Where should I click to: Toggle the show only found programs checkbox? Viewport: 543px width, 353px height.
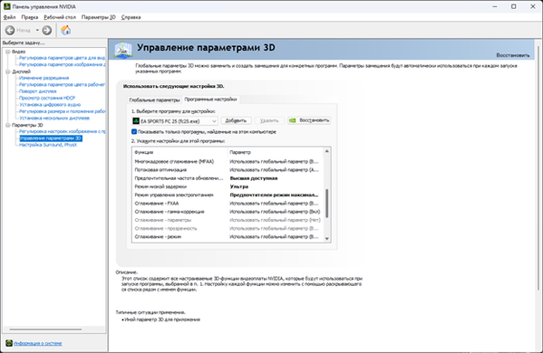[134, 132]
